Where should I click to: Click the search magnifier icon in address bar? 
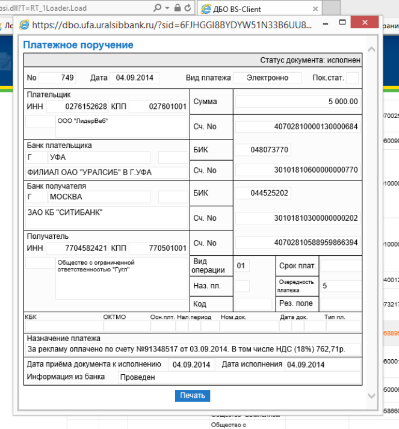[x=157, y=8]
